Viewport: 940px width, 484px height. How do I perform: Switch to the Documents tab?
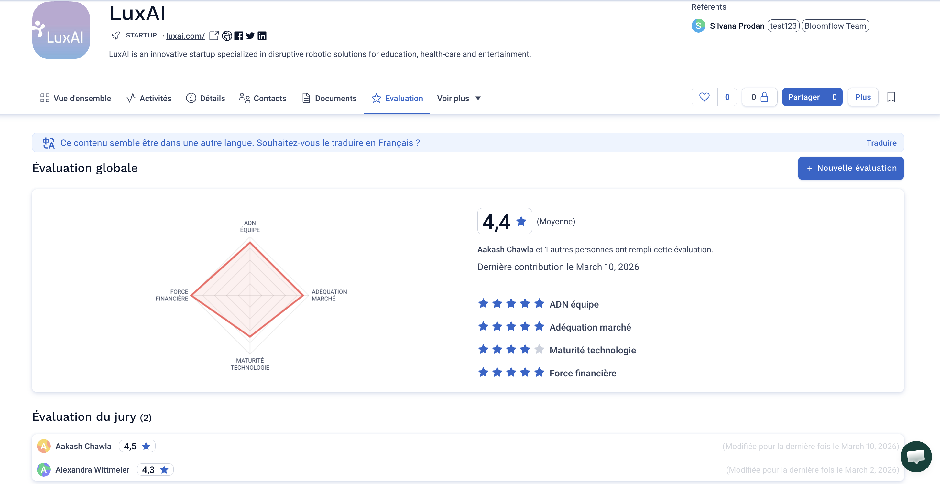(330, 99)
